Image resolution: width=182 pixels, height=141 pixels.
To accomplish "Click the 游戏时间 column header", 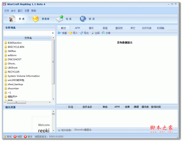I will pyautogui.click(x=156, y=107).
